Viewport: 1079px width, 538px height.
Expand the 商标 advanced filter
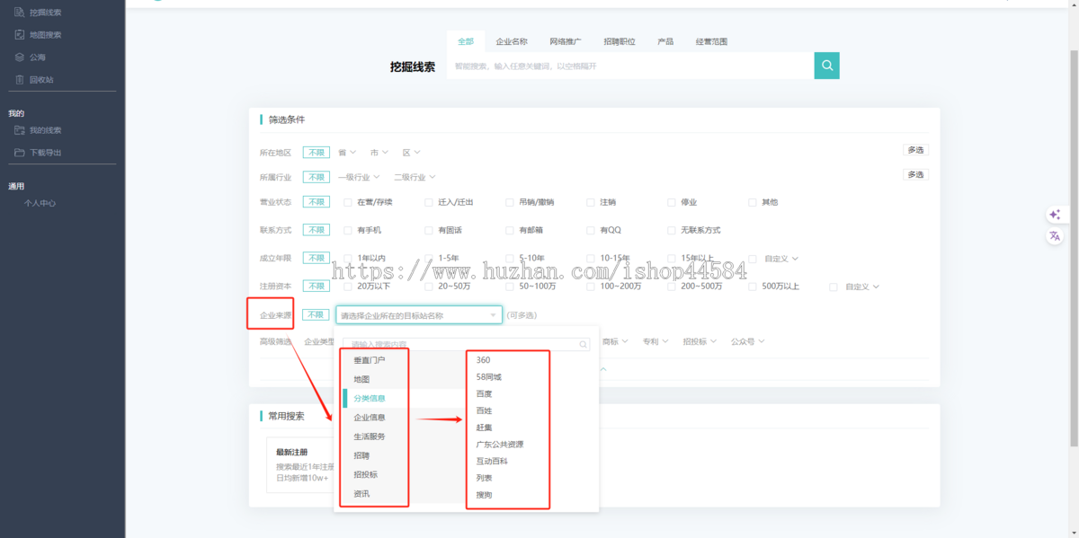(614, 342)
